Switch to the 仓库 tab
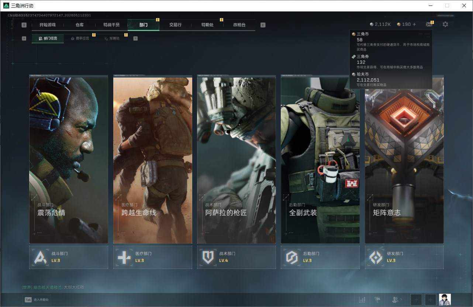 [x=79, y=25]
